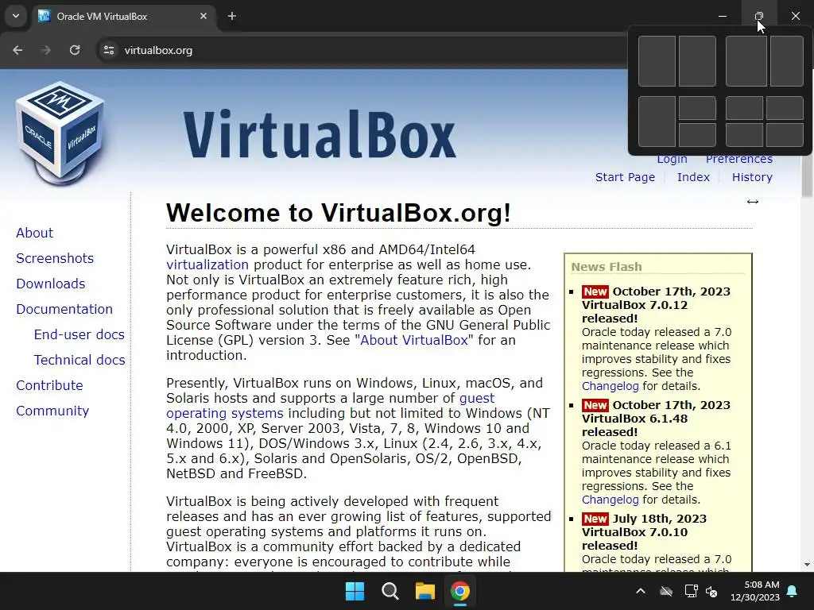Open the About sidebar link

click(x=34, y=233)
